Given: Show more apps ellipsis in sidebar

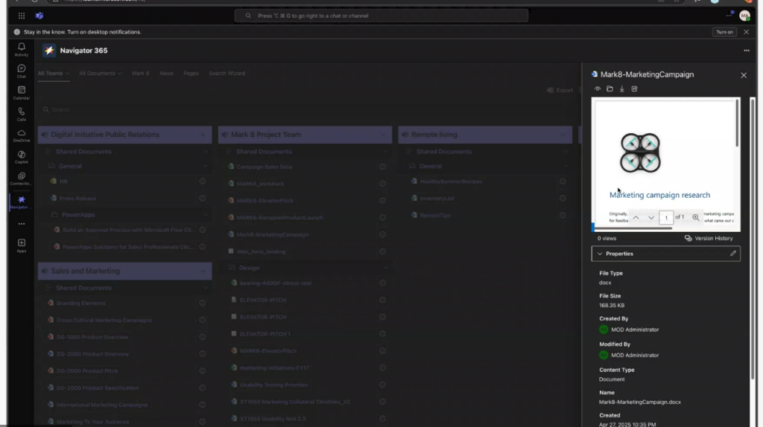Looking at the screenshot, I should tap(22, 224).
